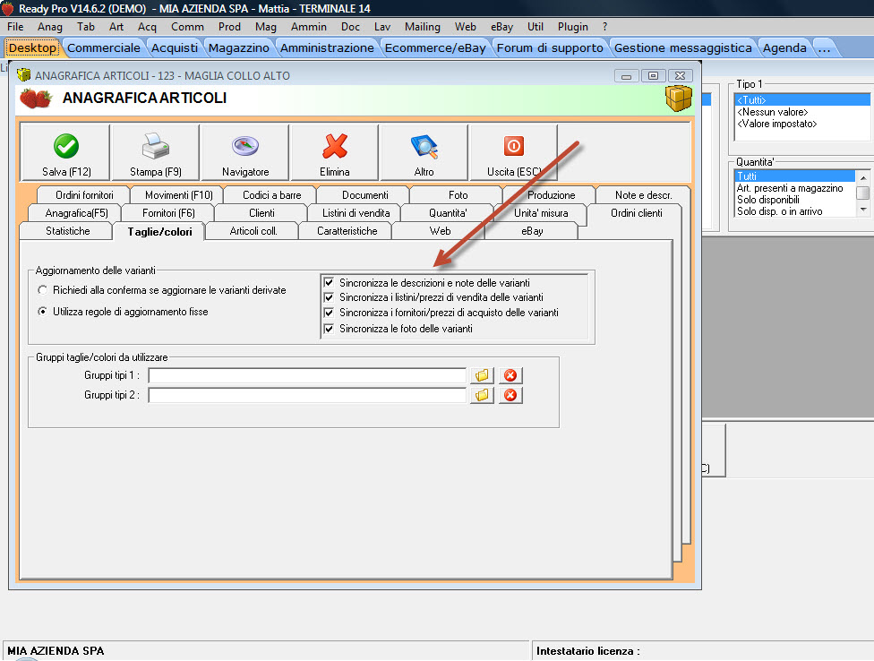This screenshot has width=874, height=661.
Task: Switch to the Web tab
Action: [x=440, y=231]
